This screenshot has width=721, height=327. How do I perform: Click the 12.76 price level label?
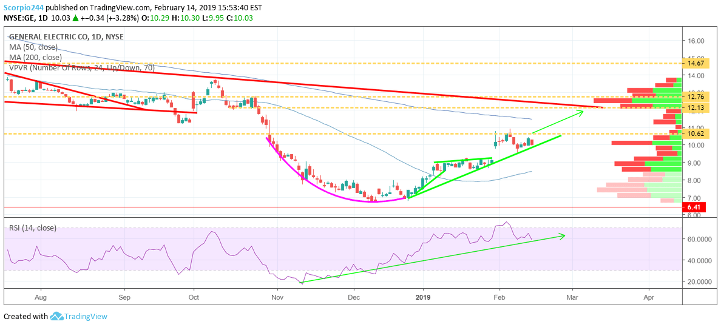697,98
